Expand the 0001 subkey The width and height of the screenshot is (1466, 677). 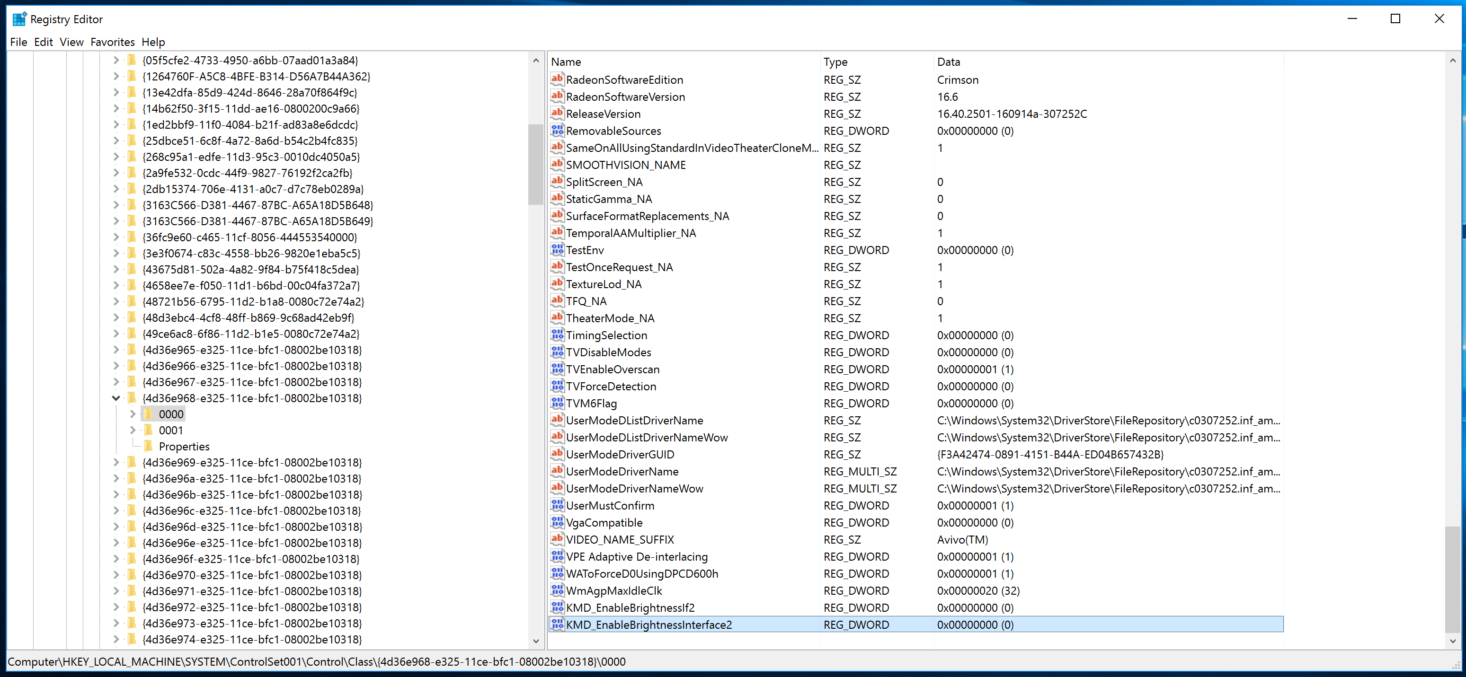click(x=133, y=430)
